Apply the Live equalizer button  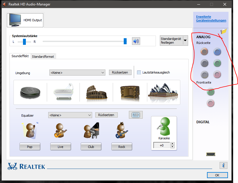(x=61, y=147)
